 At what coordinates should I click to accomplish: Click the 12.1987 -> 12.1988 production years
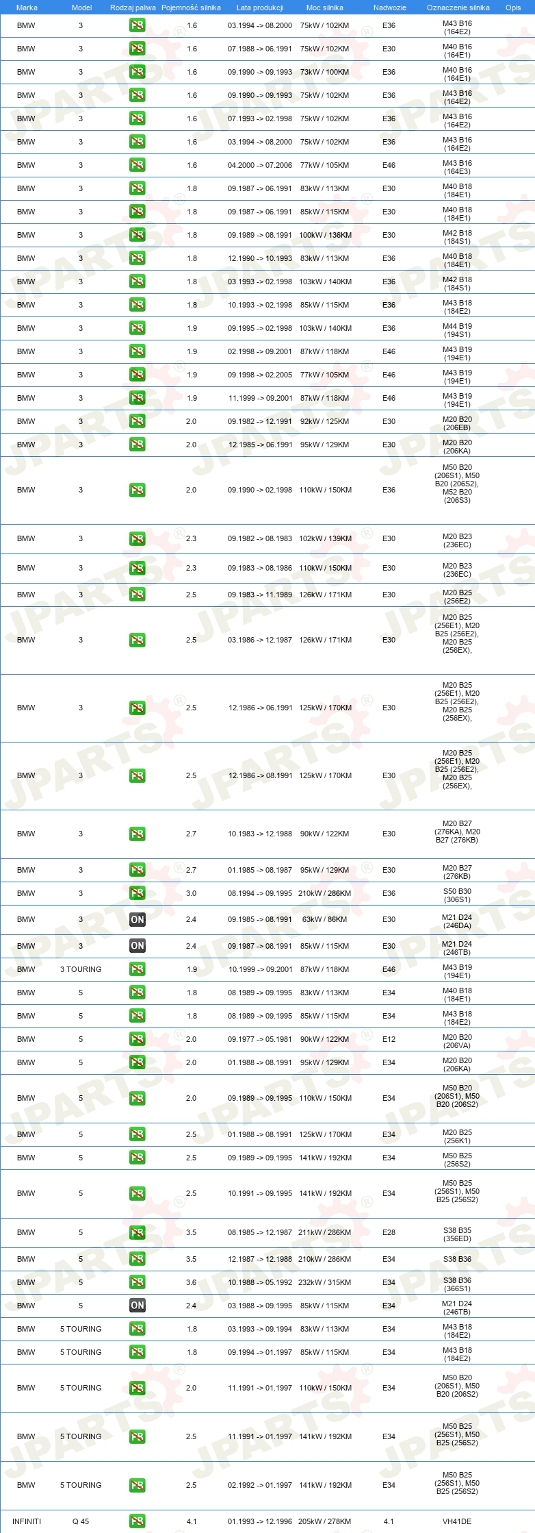(x=260, y=1259)
